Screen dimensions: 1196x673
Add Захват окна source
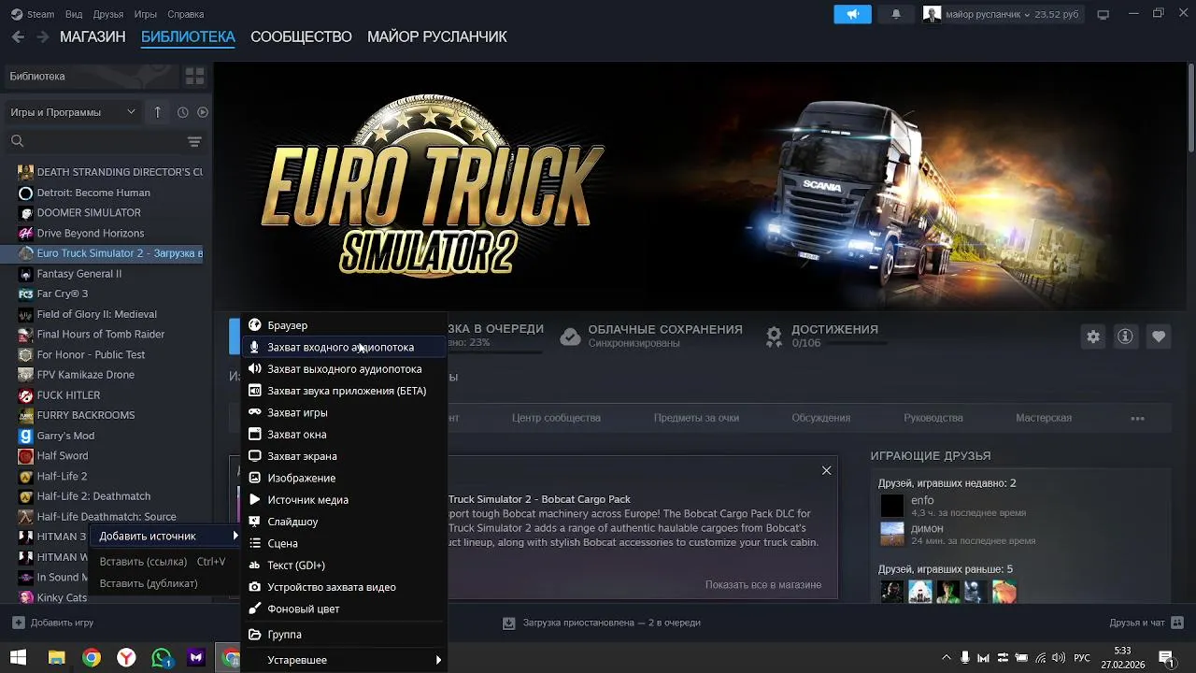[344, 435]
